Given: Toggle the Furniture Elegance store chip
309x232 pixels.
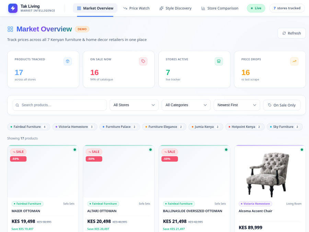Looking at the screenshot, I should coord(164,127).
